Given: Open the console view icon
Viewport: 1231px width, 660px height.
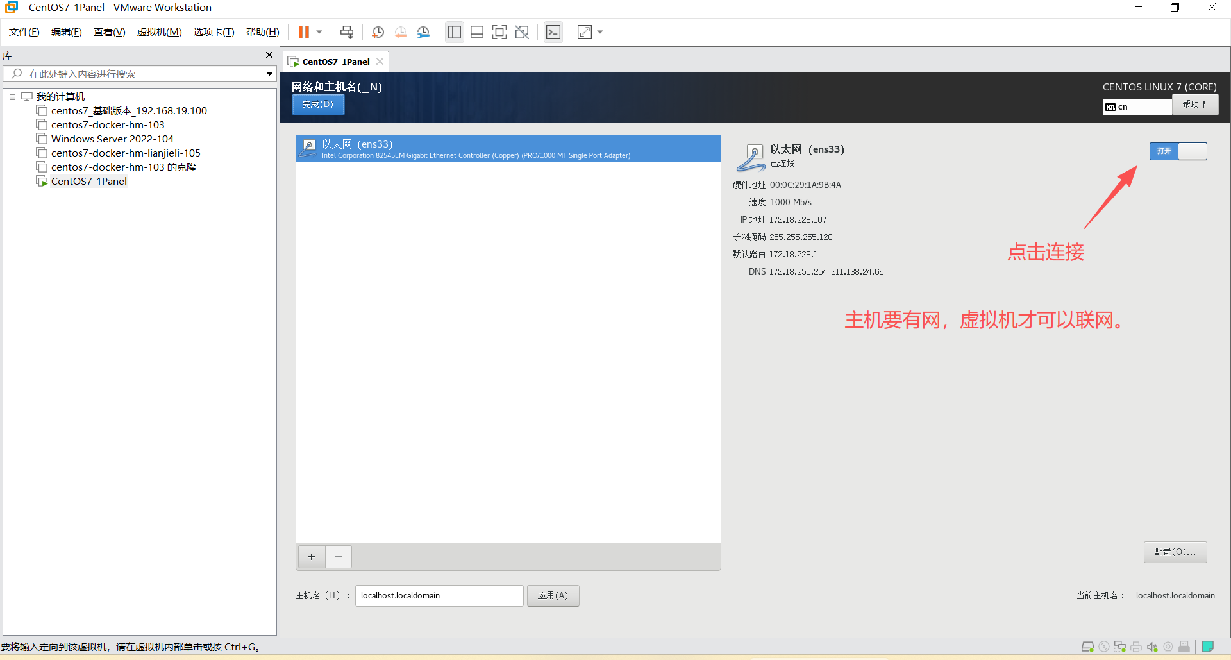Looking at the screenshot, I should click(x=553, y=32).
